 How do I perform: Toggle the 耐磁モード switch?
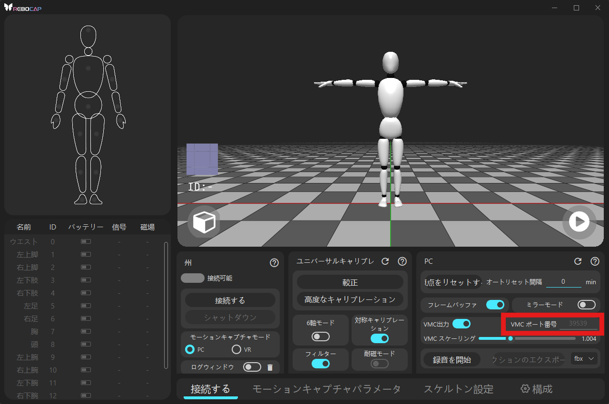pyautogui.click(x=379, y=364)
